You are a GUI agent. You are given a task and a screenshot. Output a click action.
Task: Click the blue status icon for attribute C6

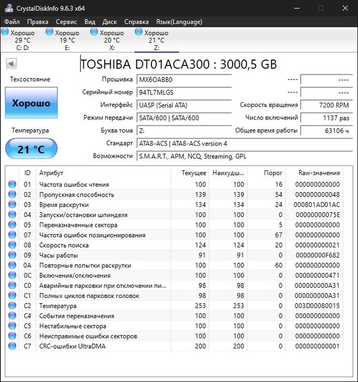coord(12,336)
